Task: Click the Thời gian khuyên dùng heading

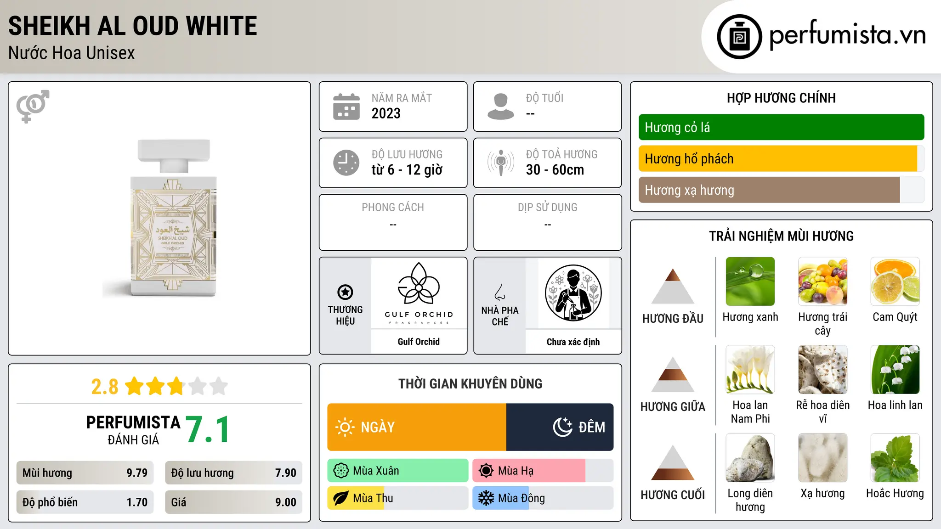Action: [470, 383]
